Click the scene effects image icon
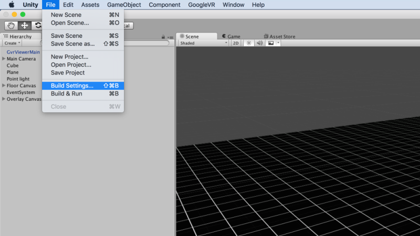 tap(271, 43)
